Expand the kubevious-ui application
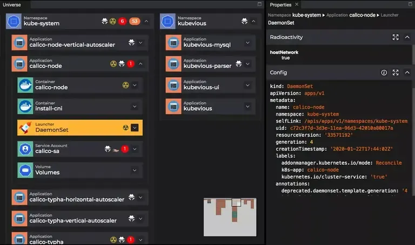Screen dimensions: 415x245 point(247,85)
